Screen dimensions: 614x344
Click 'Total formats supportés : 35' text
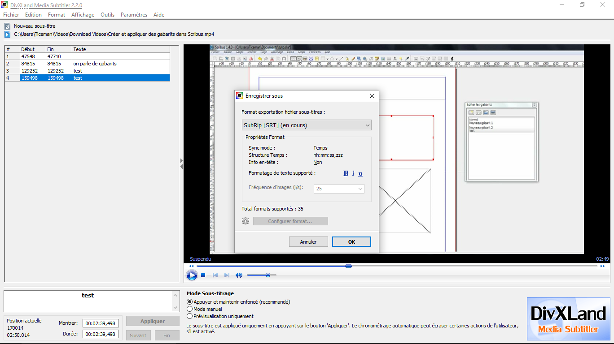[x=272, y=209]
